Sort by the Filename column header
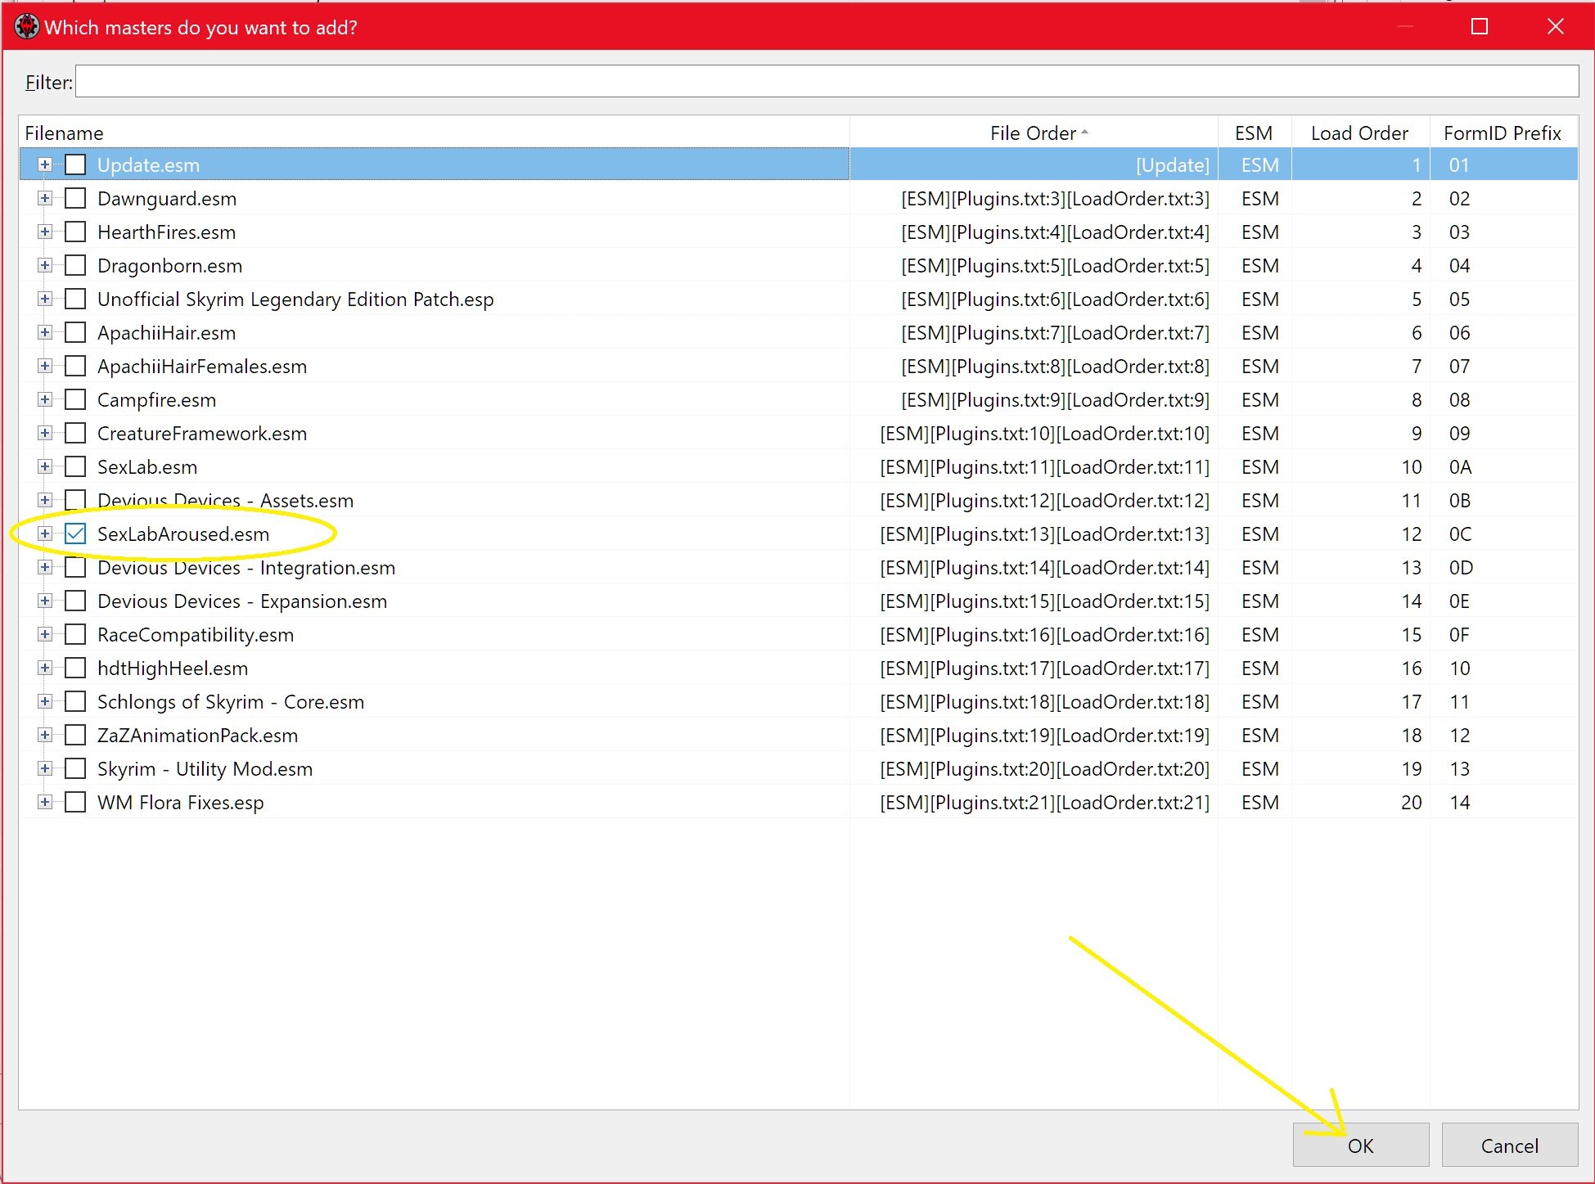 pyautogui.click(x=434, y=133)
